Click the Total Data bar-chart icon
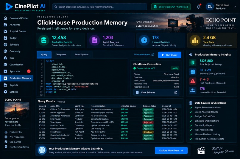The width and height of the screenshot is (240, 159). click(195, 40)
